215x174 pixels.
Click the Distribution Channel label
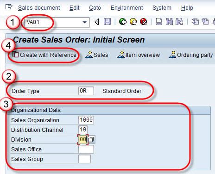pos(37,130)
